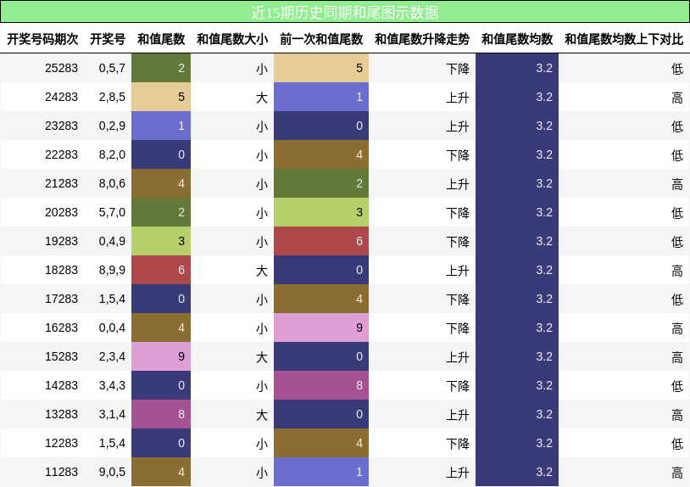Select period number 13283
The image size is (690, 487).
61,414
